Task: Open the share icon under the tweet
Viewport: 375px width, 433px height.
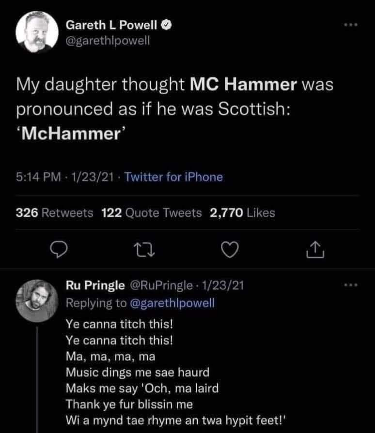Action: (312, 249)
